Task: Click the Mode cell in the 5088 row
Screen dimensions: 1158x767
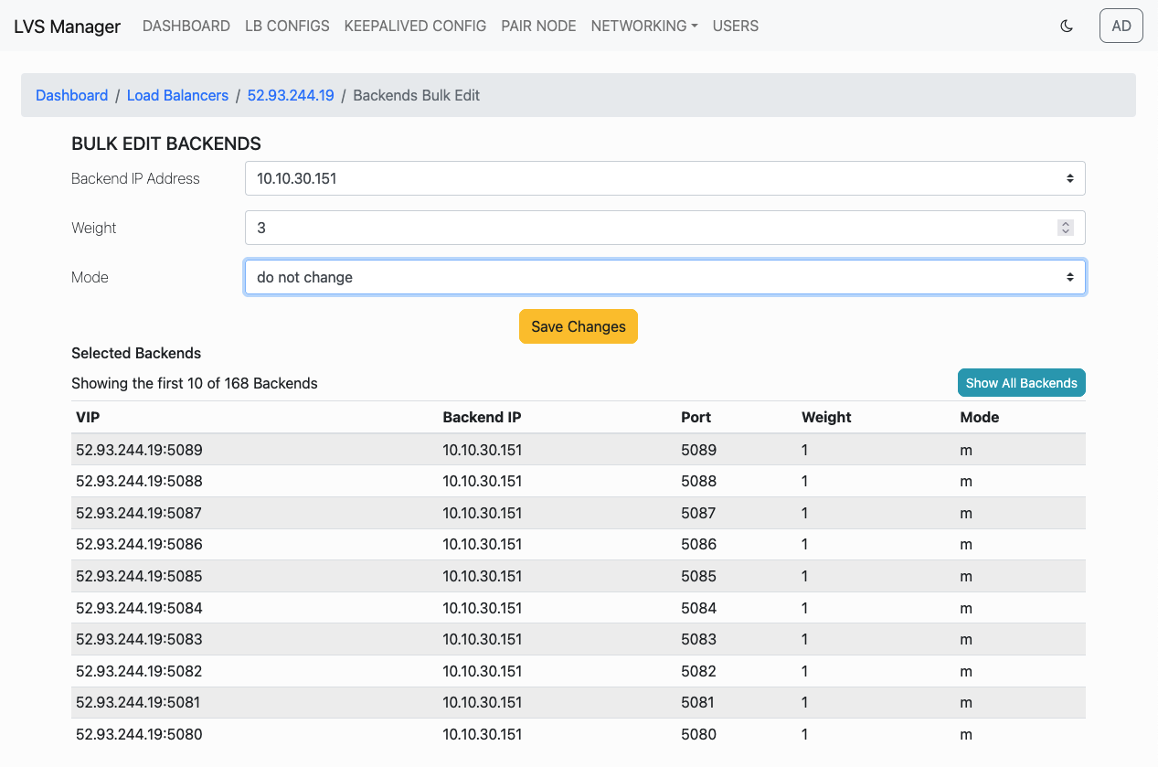Action: (x=965, y=481)
